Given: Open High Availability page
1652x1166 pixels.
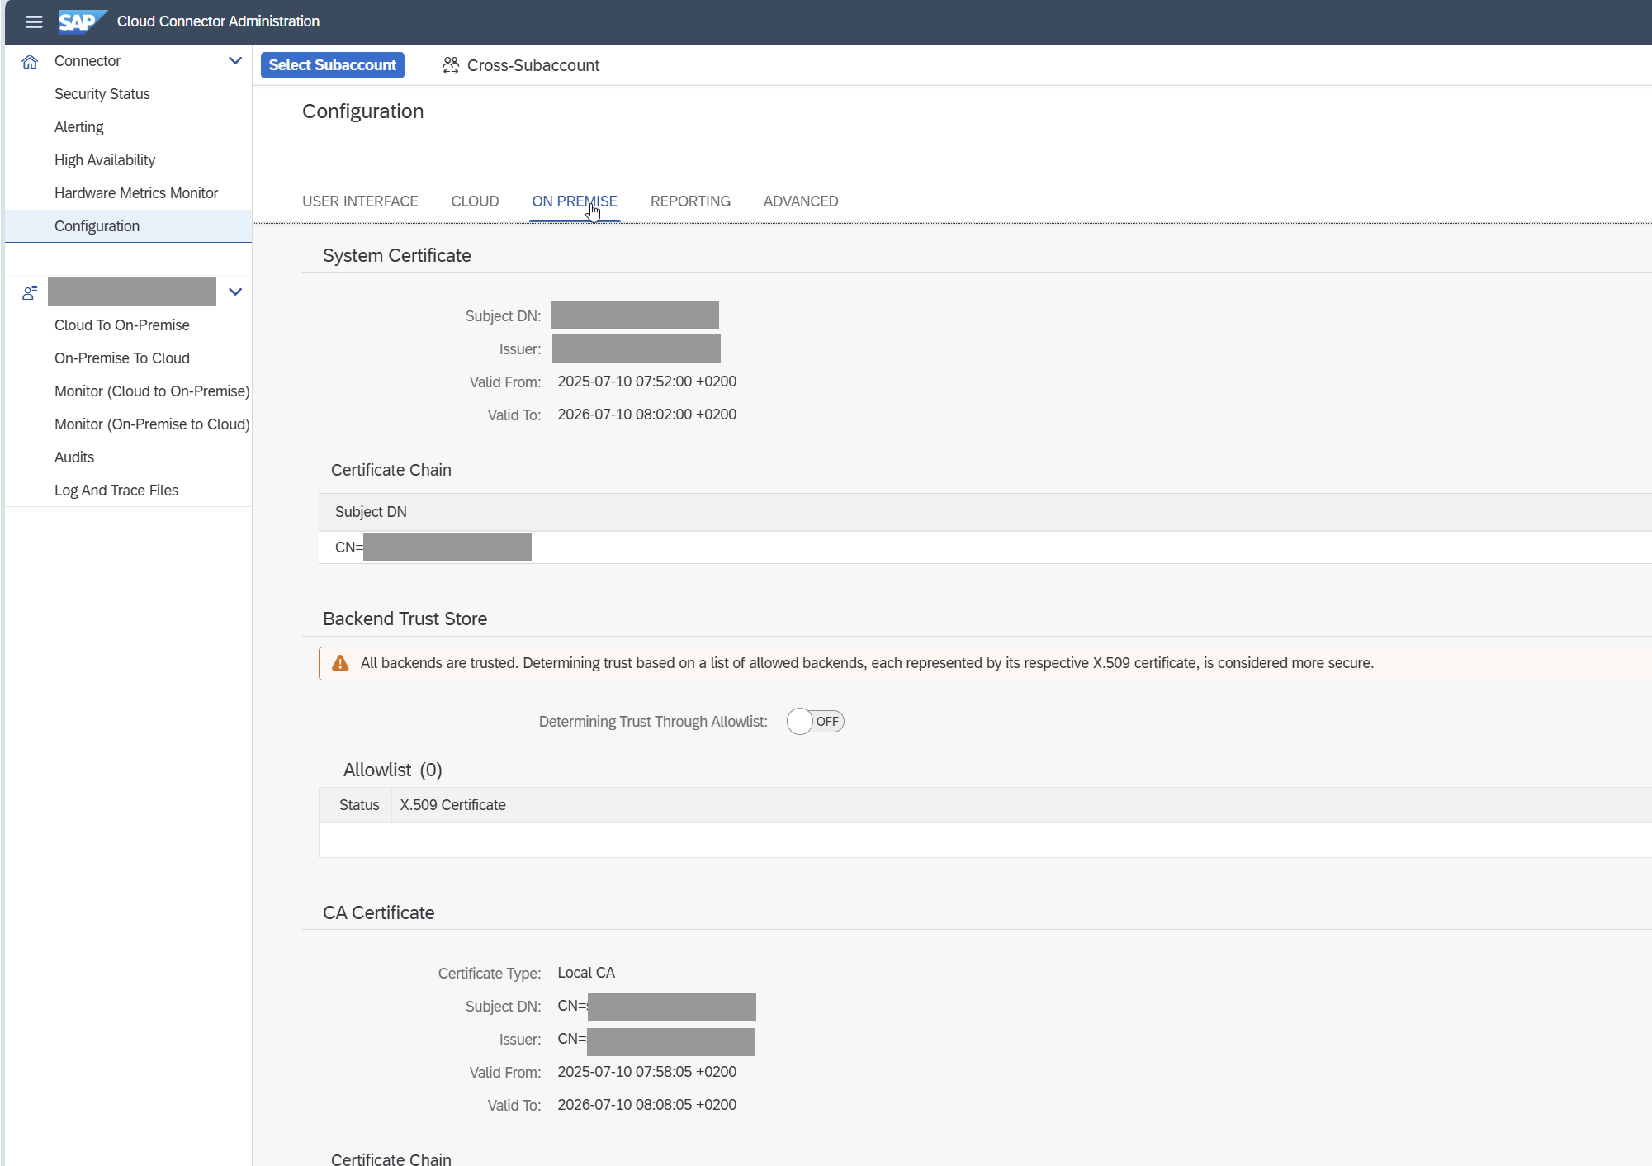Looking at the screenshot, I should [105, 160].
